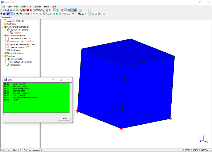Switch to the Configuration tab

[7, 17]
